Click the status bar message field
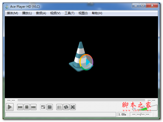 pyautogui.click(x=61, y=114)
